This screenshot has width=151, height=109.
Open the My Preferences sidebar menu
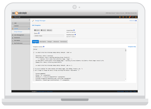[21, 43]
